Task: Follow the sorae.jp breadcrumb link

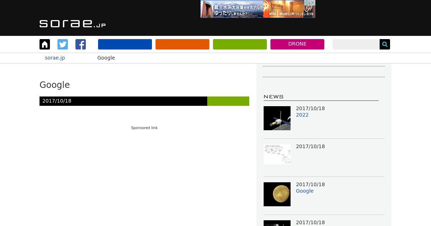Action: click(55, 58)
